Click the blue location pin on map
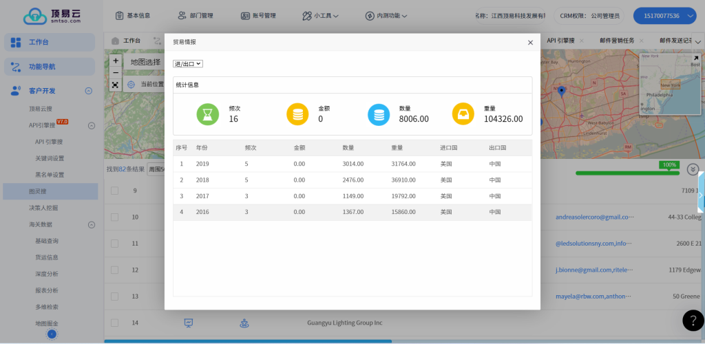Viewport: 705px width, 344px height. point(561,92)
